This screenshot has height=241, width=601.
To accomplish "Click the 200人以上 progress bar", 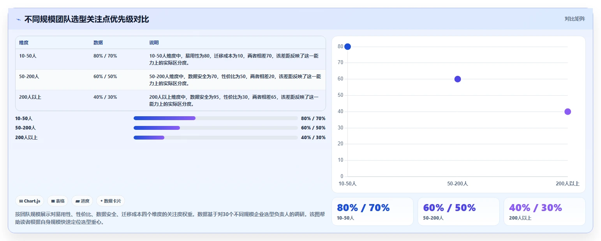I will pyautogui.click(x=215, y=138).
